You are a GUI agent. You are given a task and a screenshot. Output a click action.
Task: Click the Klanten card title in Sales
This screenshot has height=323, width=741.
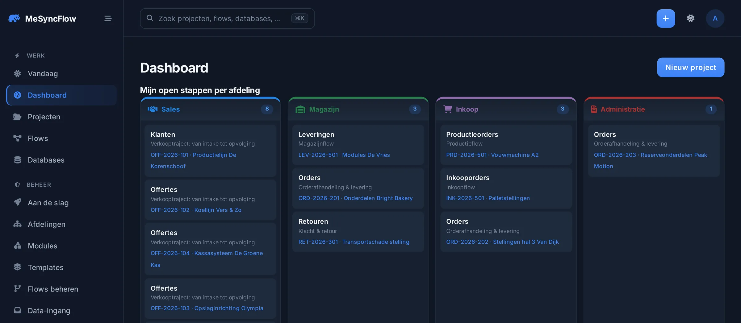[x=163, y=135]
